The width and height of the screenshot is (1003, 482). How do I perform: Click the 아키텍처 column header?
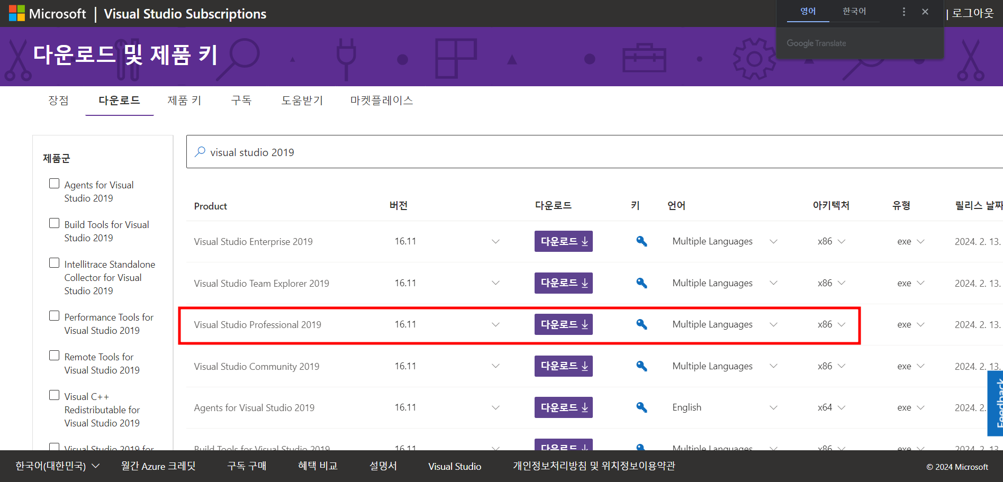pos(831,206)
